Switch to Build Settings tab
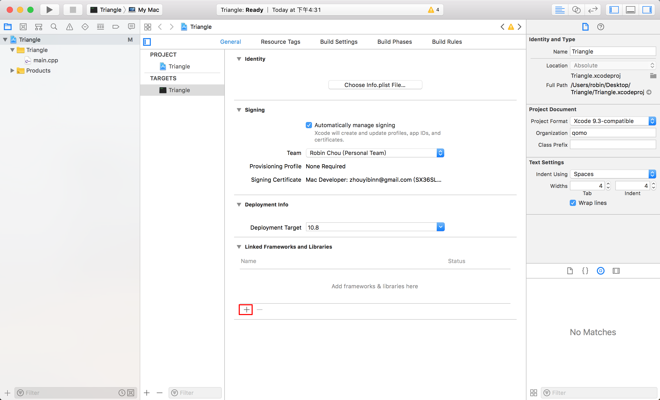This screenshot has width=660, height=400. point(339,42)
